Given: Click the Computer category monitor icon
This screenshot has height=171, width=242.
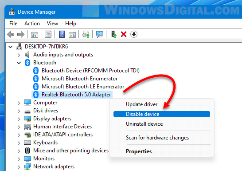Looking at the screenshot, I should 27,103.
